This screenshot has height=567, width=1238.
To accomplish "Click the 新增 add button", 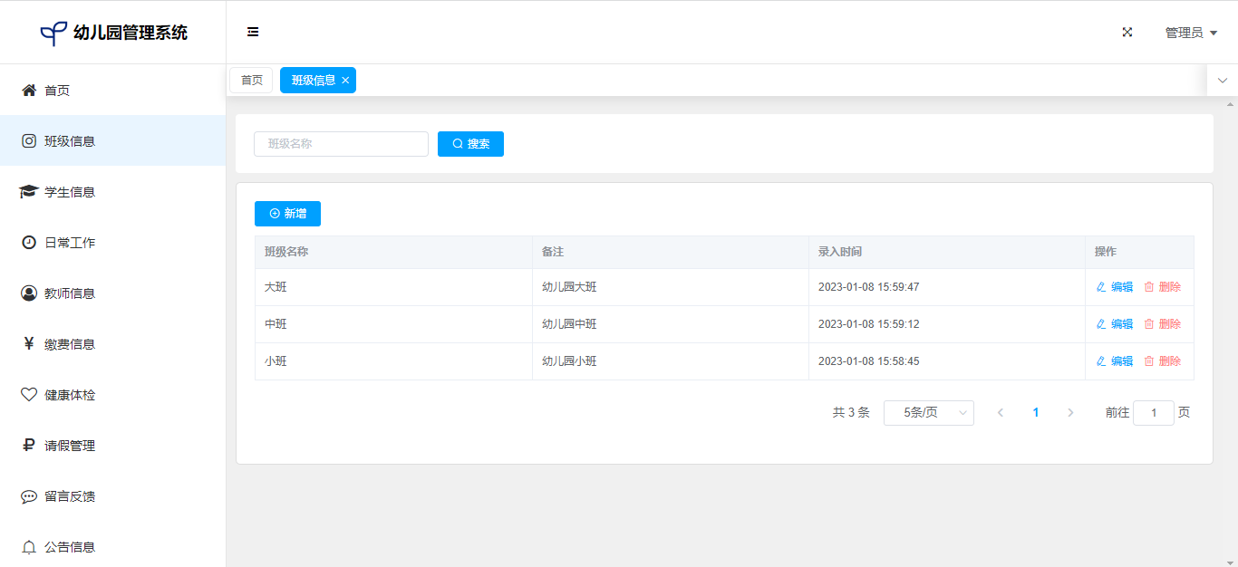I will point(287,214).
